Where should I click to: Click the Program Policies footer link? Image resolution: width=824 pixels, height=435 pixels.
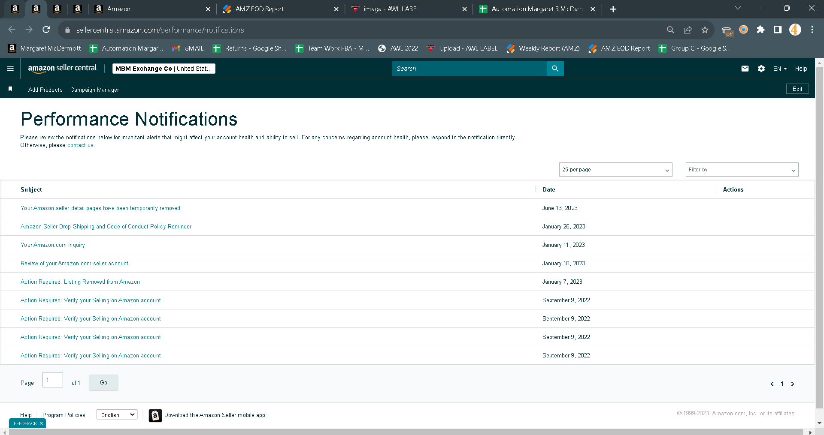pos(64,415)
